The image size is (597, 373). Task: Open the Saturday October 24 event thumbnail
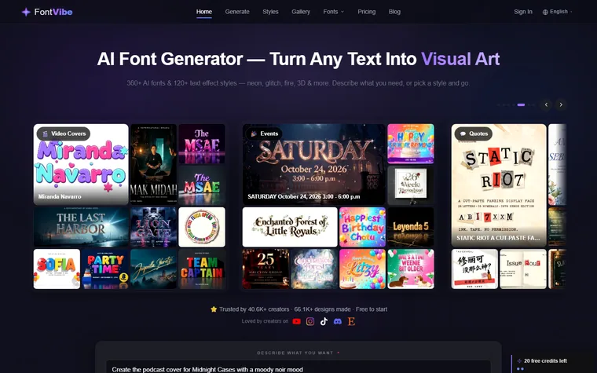coord(313,164)
